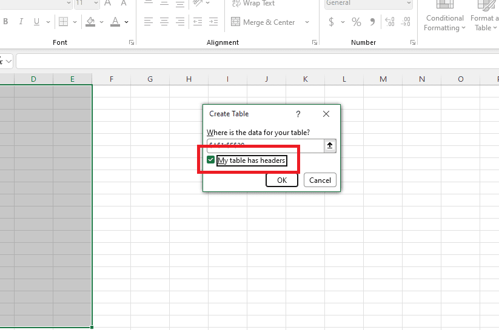Decrease font size with small A
The image size is (499, 330).
(x=124, y=3)
